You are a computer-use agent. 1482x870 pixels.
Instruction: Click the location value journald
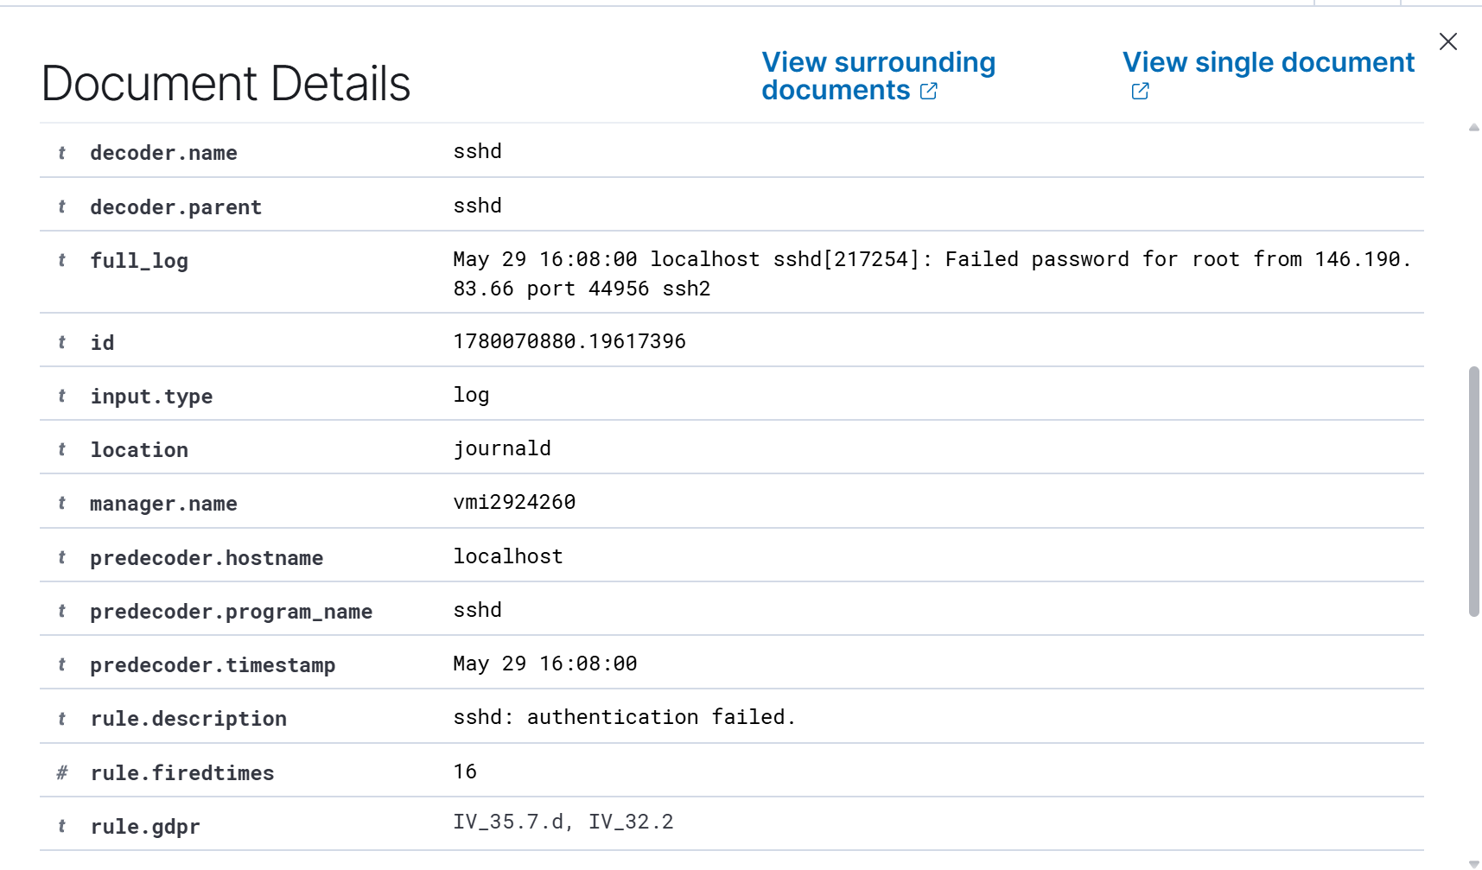502,448
